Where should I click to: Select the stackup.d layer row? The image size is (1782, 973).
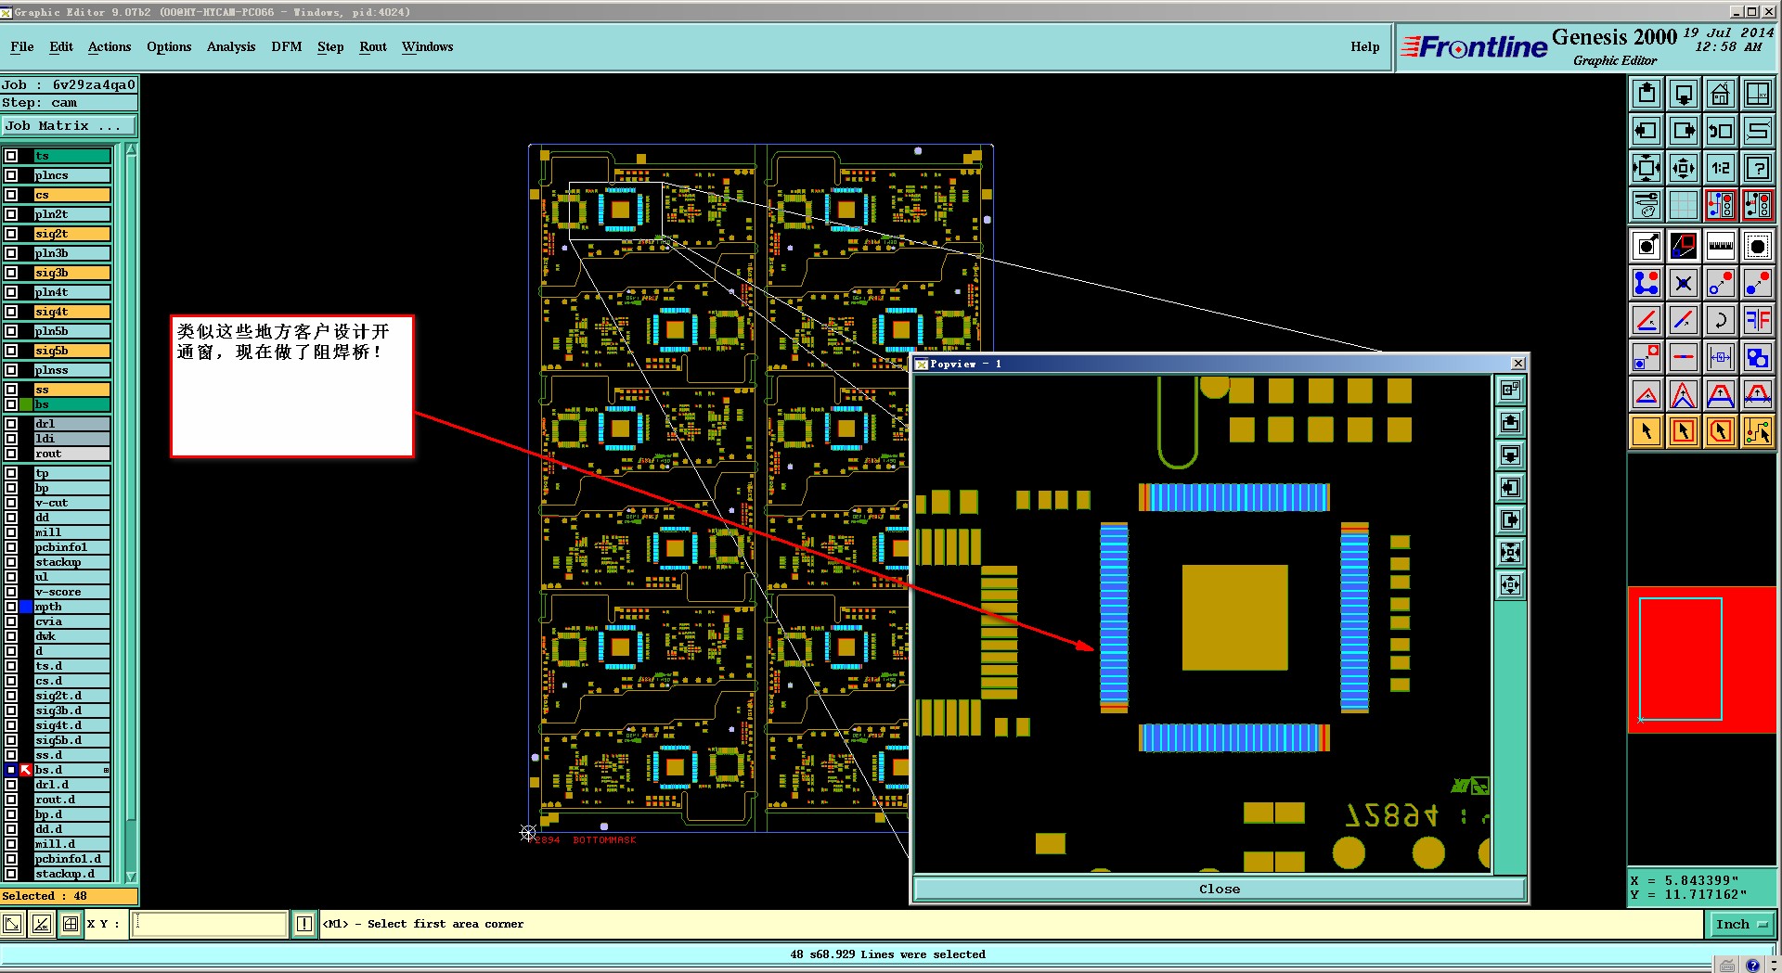(x=71, y=874)
